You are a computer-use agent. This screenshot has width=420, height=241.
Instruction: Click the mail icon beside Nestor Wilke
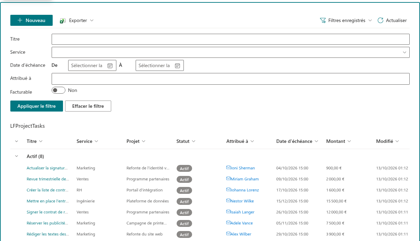click(228, 201)
